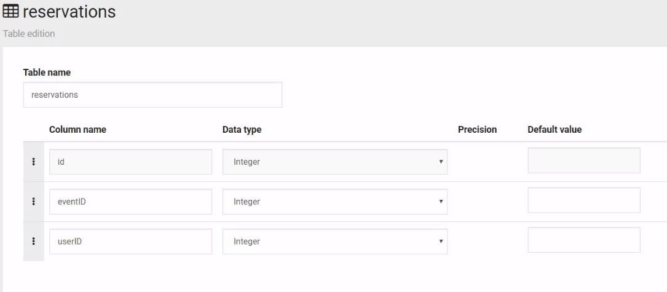The width and height of the screenshot is (667, 292).
Task: Click the id column name field
Action: click(x=130, y=162)
